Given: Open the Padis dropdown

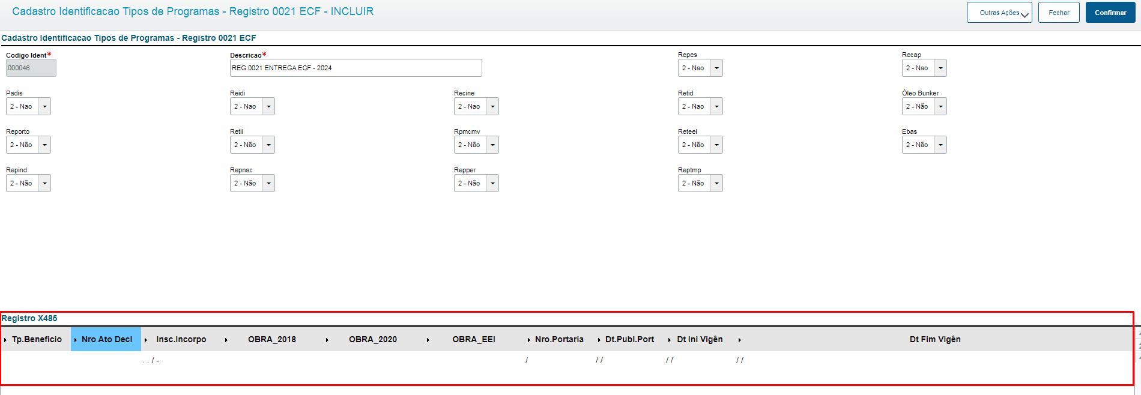Looking at the screenshot, I should click(28, 106).
